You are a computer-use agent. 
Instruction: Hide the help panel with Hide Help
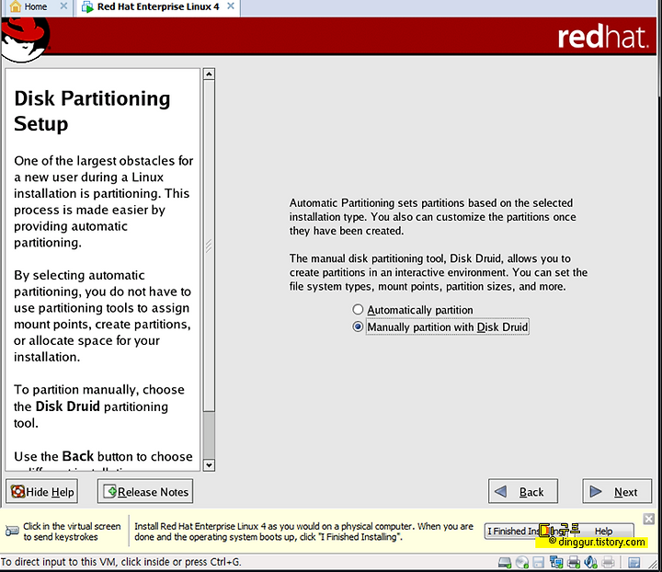[41, 491]
